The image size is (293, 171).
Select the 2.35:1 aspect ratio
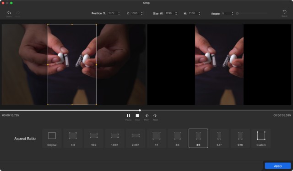(x=136, y=138)
